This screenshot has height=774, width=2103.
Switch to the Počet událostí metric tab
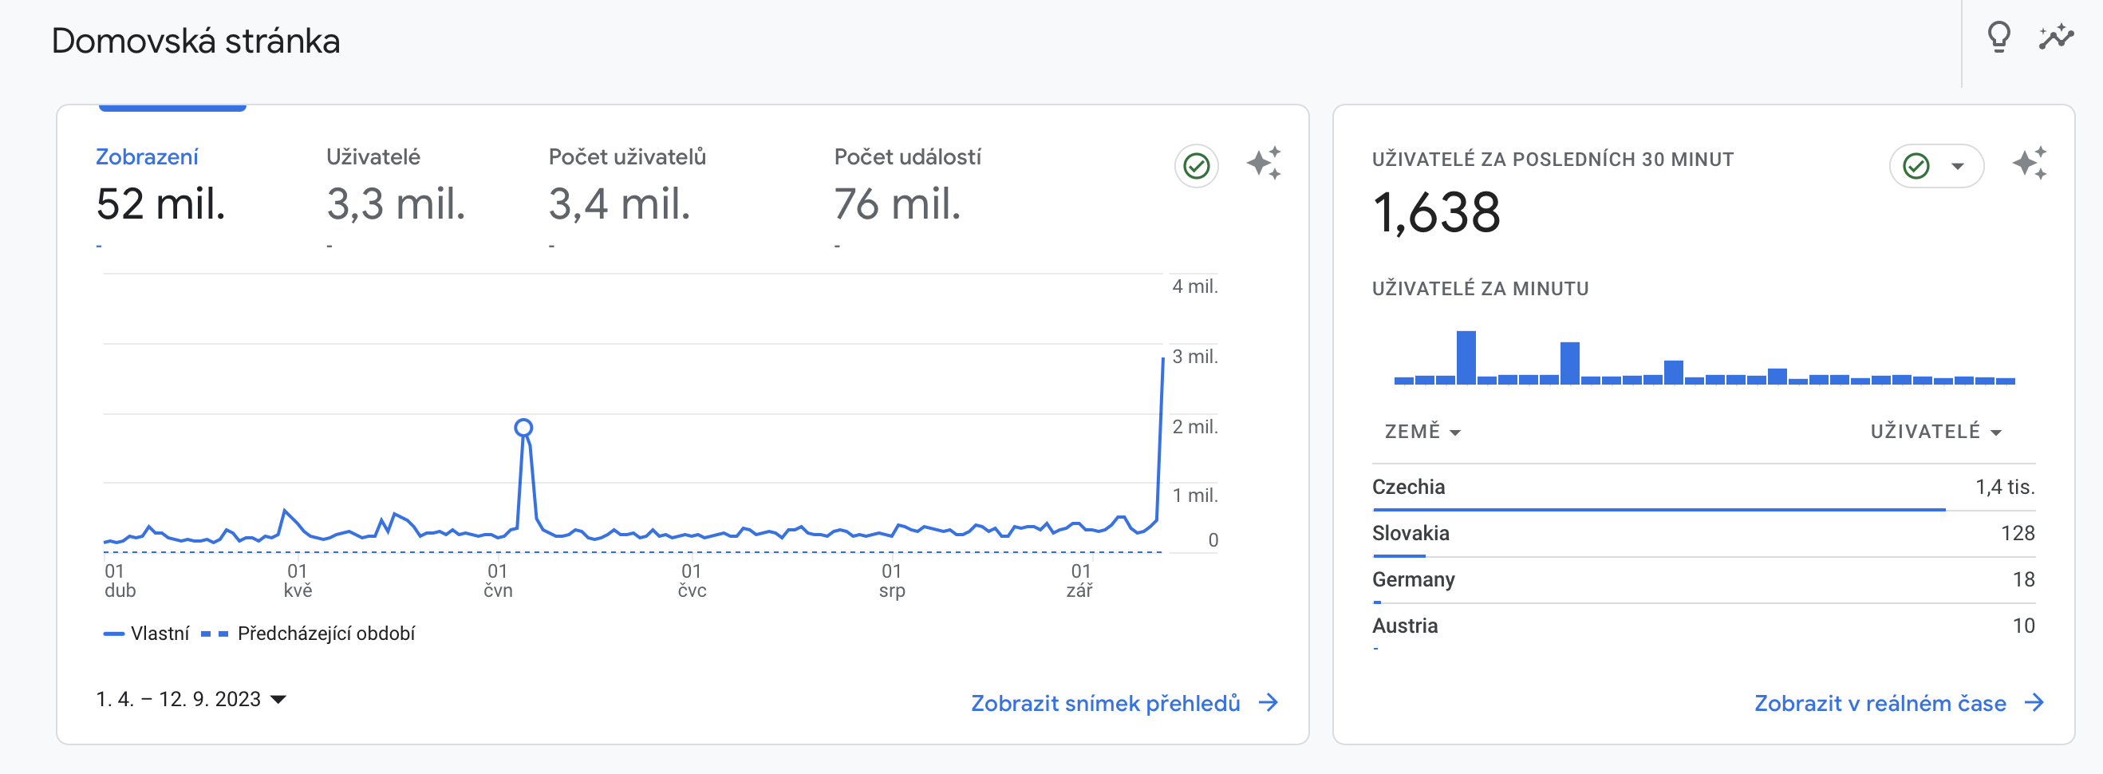coord(906,189)
